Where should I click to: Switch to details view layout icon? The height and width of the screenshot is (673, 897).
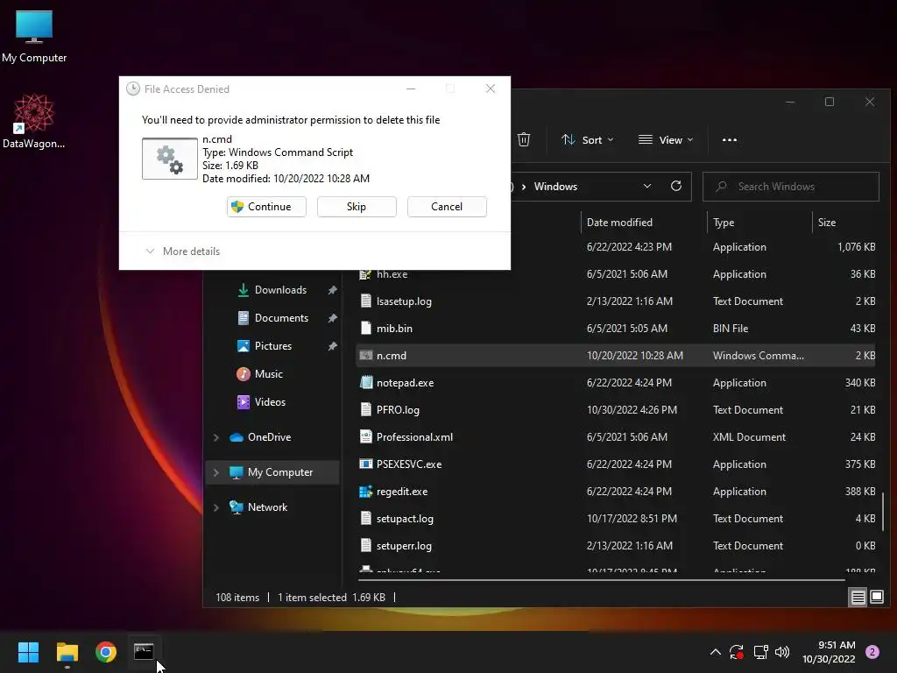[858, 598]
